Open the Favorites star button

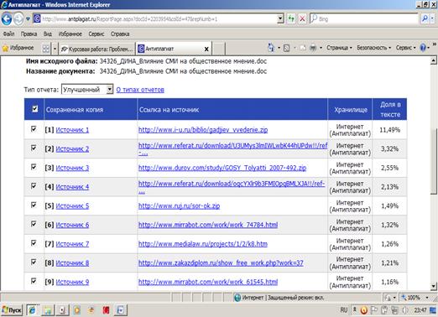(x=18, y=48)
